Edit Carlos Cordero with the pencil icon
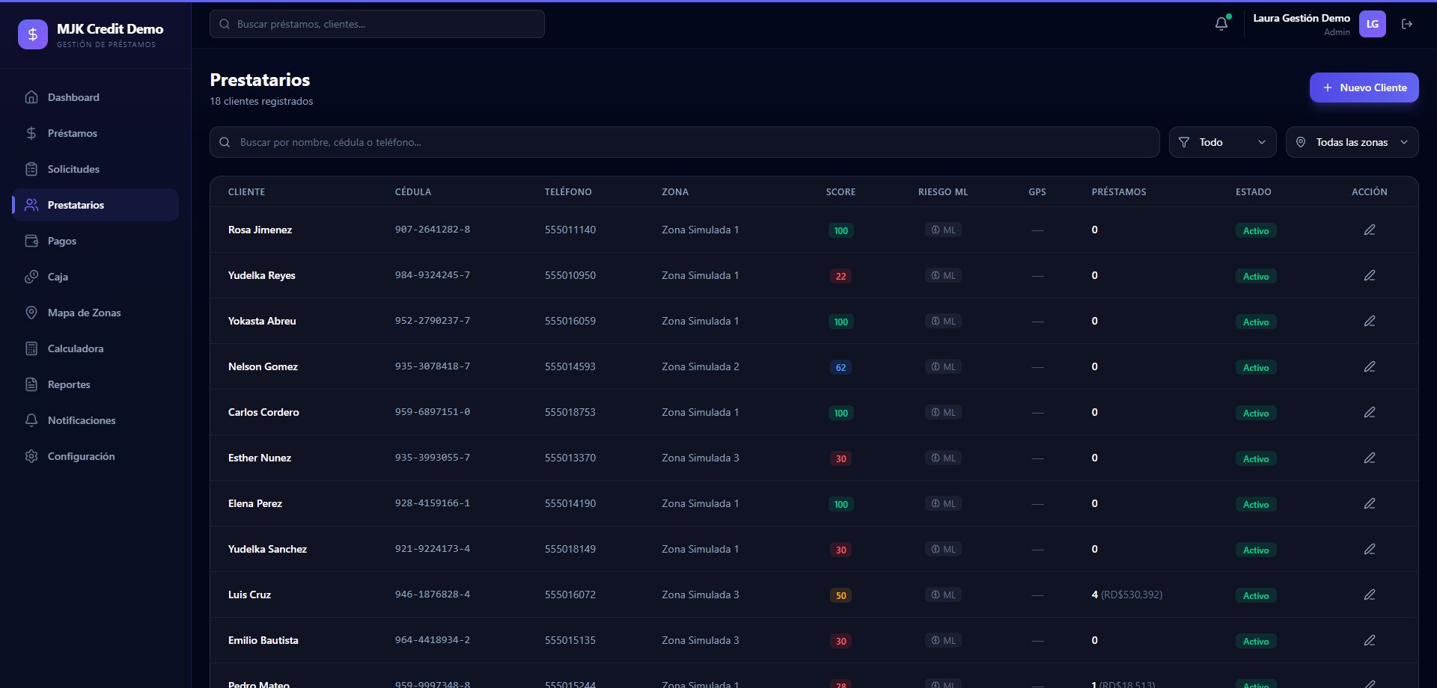Screen dimensions: 1437x688 (x=1370, y=412)
